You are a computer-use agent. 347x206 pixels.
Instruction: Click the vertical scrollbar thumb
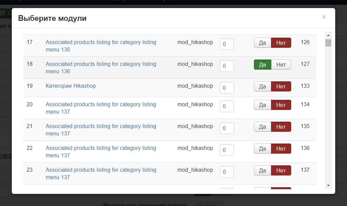click(328, 43)
